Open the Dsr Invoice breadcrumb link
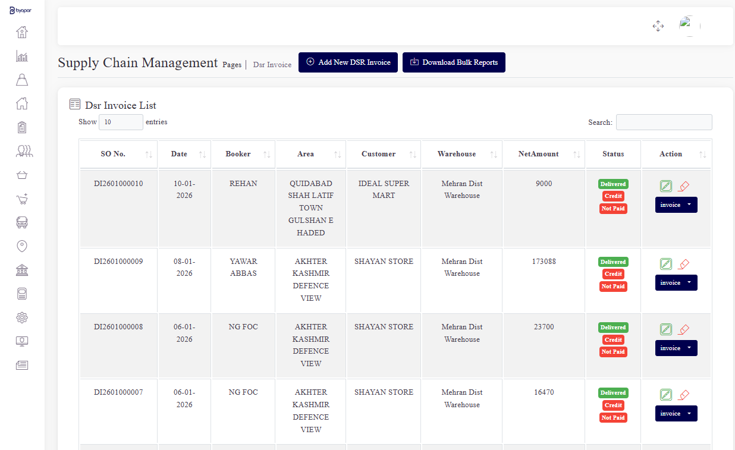 [272, 65]
